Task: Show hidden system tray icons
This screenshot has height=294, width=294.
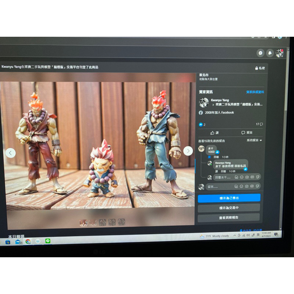Action: click(234, 236)
